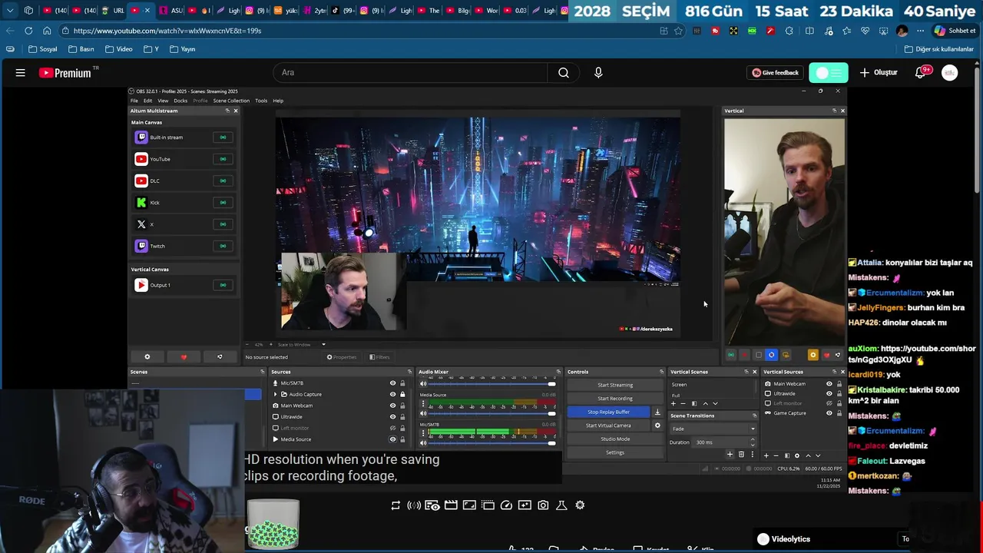Go to the browser home page icon
This screenshot has width=983, height=553.
click(47, 31)
